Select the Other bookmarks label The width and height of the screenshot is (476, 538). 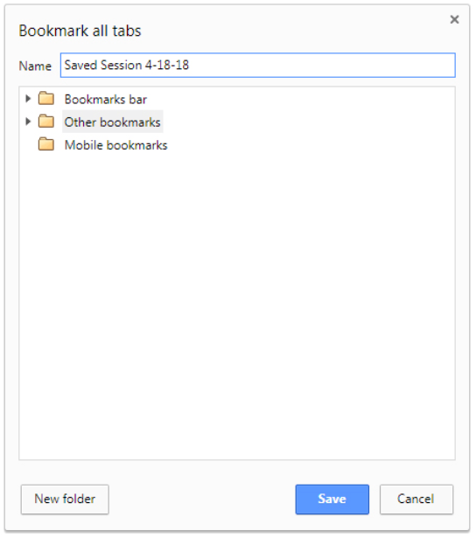[x=113, y=122]
